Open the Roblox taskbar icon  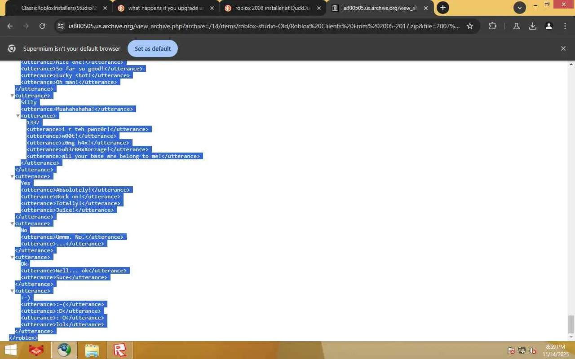pyautogui.click(x=120, y=350)
